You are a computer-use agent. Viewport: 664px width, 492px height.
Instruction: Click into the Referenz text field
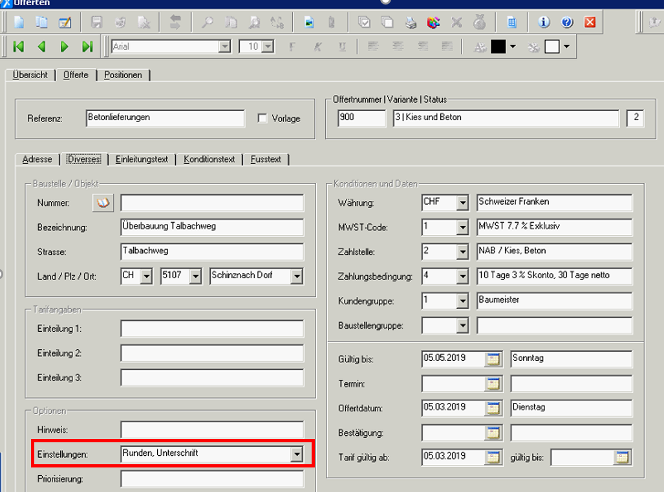(165, 118)
